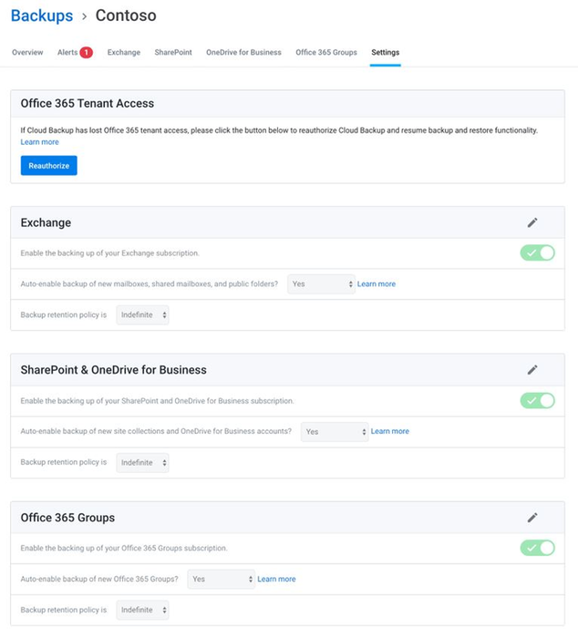Switch to the OneDrive for Business tab
This screenshot has width=578, height=638.
(243, 53)
